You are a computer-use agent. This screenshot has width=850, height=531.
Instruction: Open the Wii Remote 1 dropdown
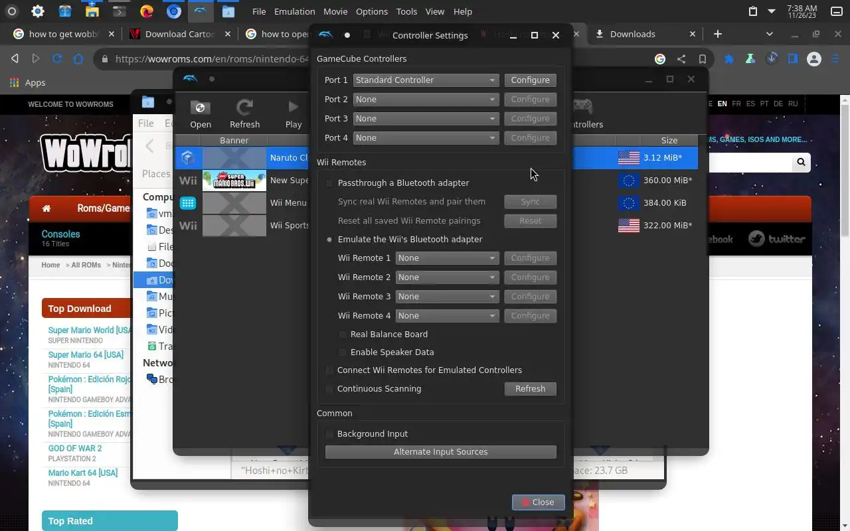(x=447, y=258)
